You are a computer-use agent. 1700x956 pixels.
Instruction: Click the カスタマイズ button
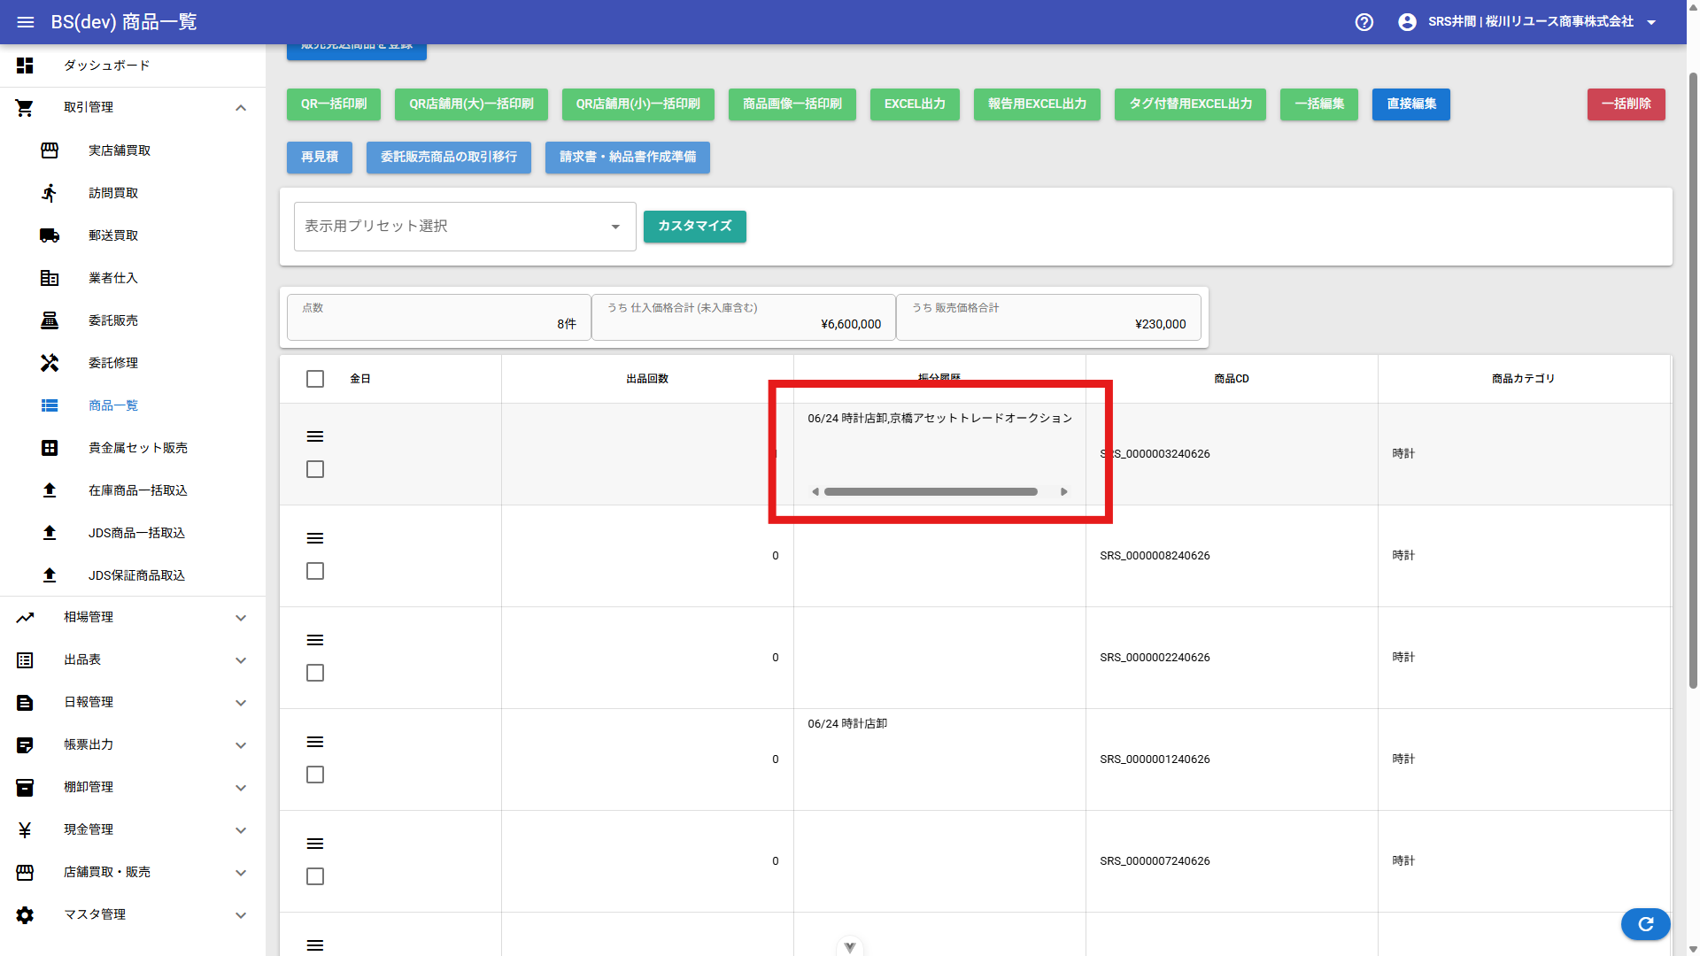tap(695, 227)
